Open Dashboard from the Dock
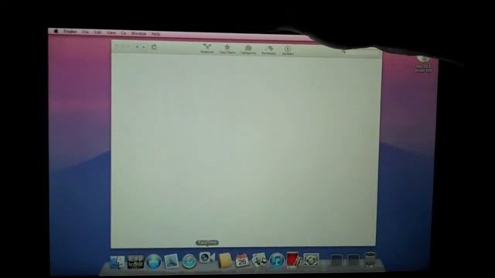Screen dimensions: 495x278 pyautogui.click(x=135, y=262)
